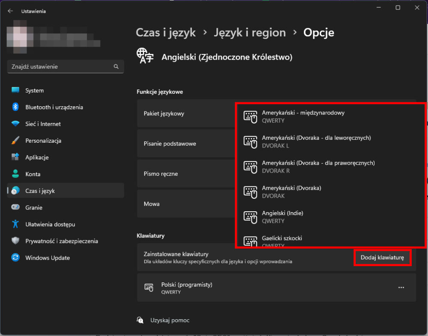Click the search magnifier icon
This screenshot has height=336, width=428.
(116, 67)
